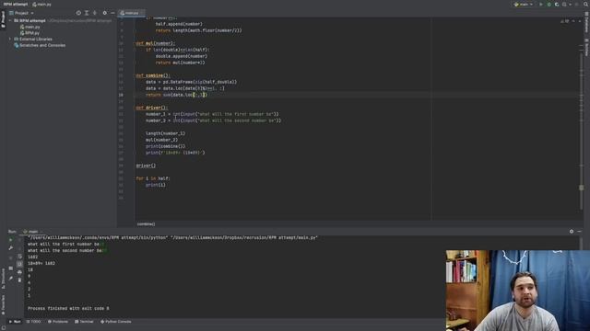590x331 pixels.
Task: Toggle Project side tab on left edge
Action: (3, 18)
